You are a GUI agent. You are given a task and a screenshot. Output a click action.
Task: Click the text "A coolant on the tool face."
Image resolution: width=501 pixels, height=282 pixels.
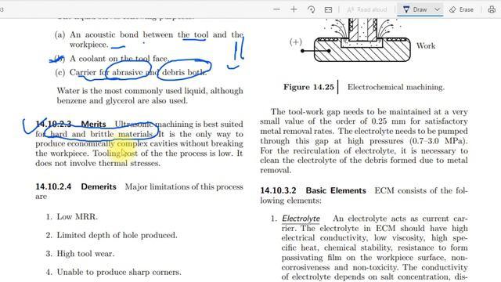tap(119, 59)
